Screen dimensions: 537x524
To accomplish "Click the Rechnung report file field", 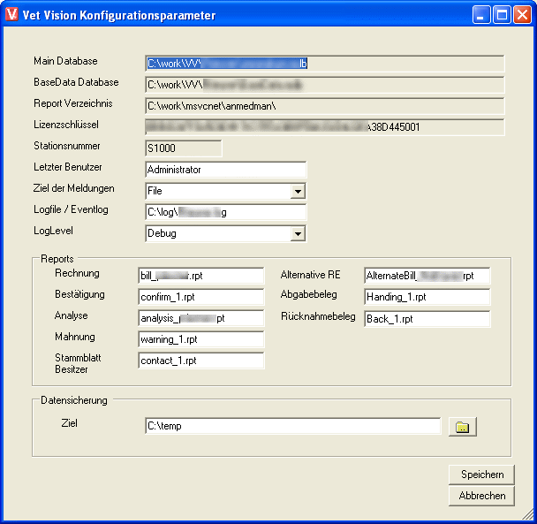I will pyautogui.click(x=201, y=276).
